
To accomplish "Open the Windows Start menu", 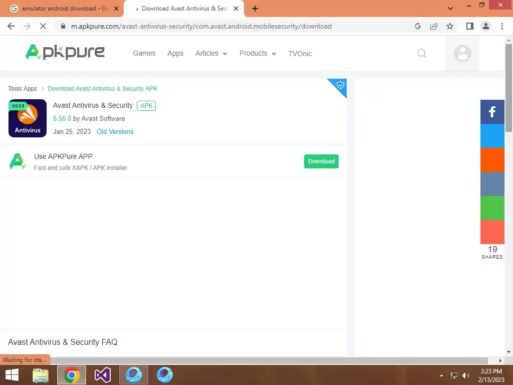I will point(12,374).
